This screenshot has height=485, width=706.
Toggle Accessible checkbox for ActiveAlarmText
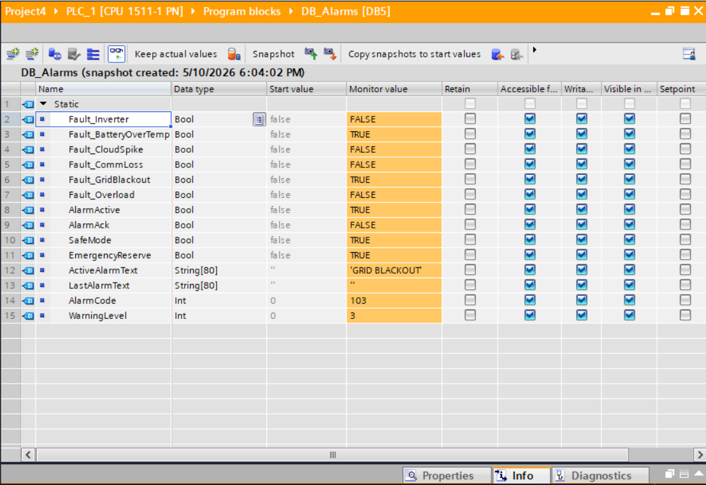(530, 270)
